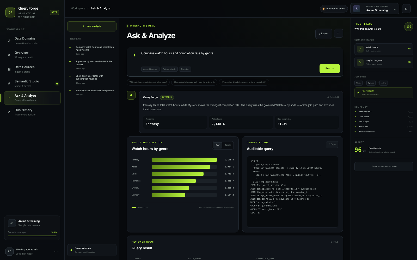Click the Run History refresh icon

[9, 112]
